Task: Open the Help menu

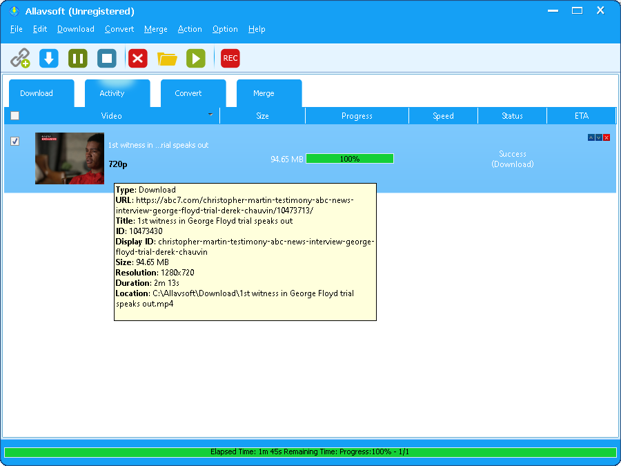Action: pos(257,29)
